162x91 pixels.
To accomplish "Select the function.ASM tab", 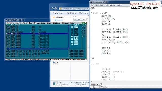I will (96, 84).
